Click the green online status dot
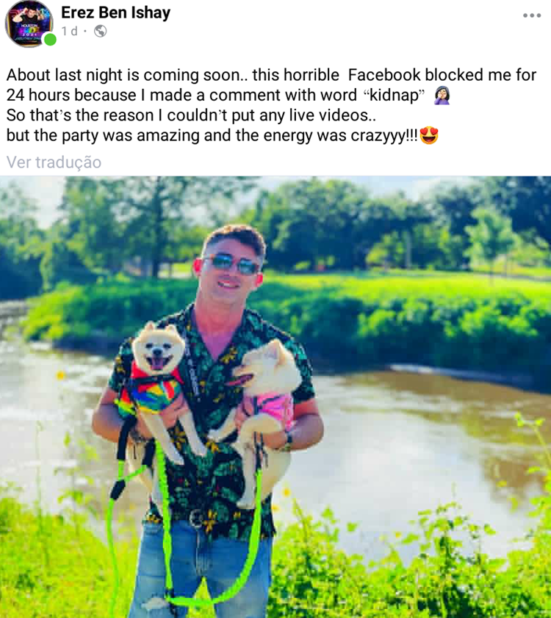Viewport: 551px width, 618px height. point(50,40)
